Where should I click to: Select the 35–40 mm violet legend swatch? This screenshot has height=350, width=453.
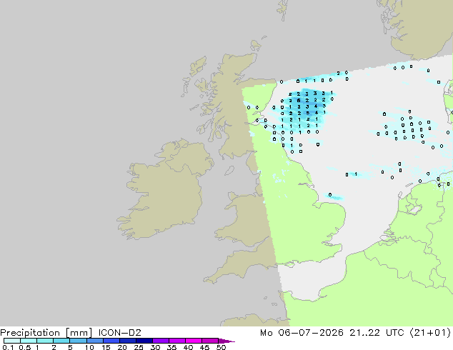[x=176, y=341]
